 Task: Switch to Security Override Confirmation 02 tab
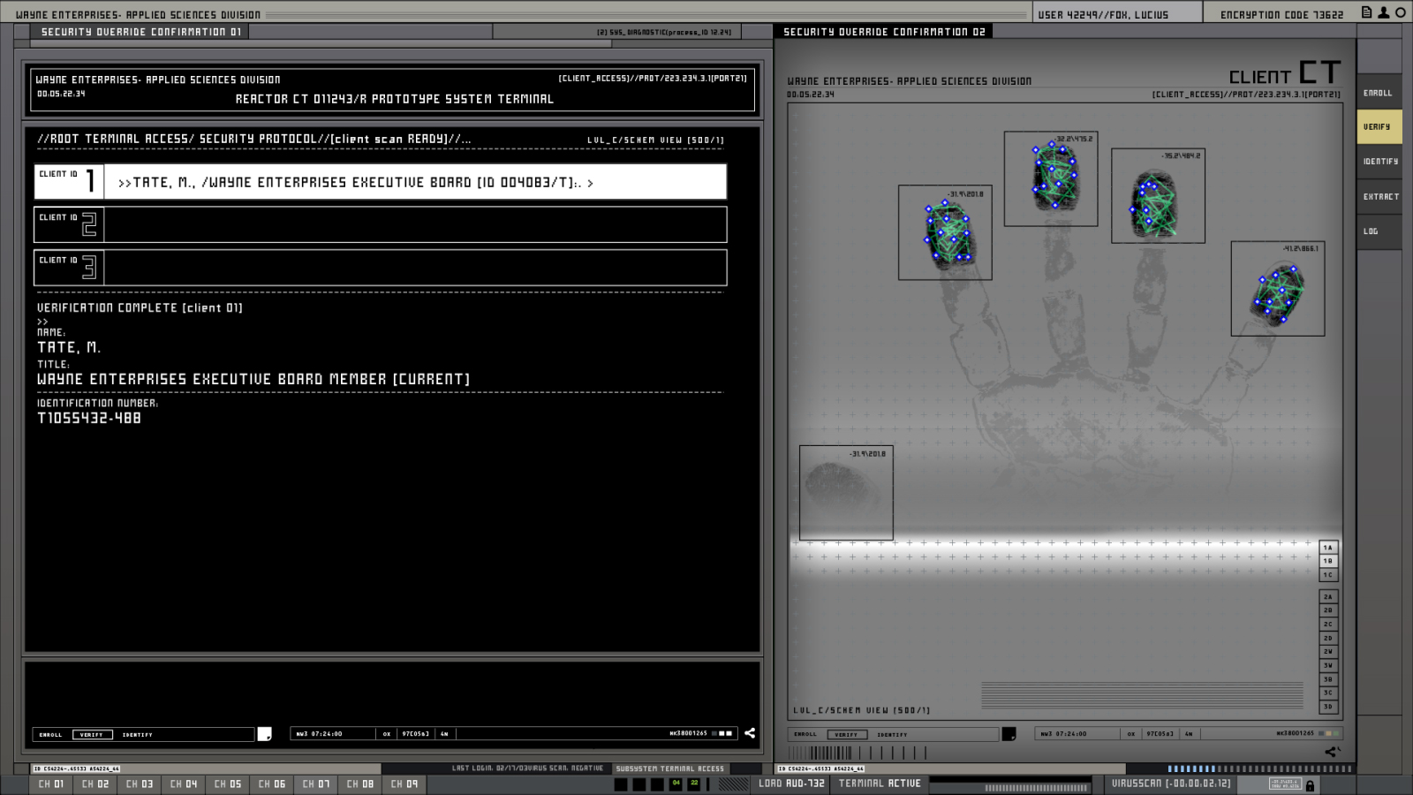pyautogui.click(x=883, y=32)
